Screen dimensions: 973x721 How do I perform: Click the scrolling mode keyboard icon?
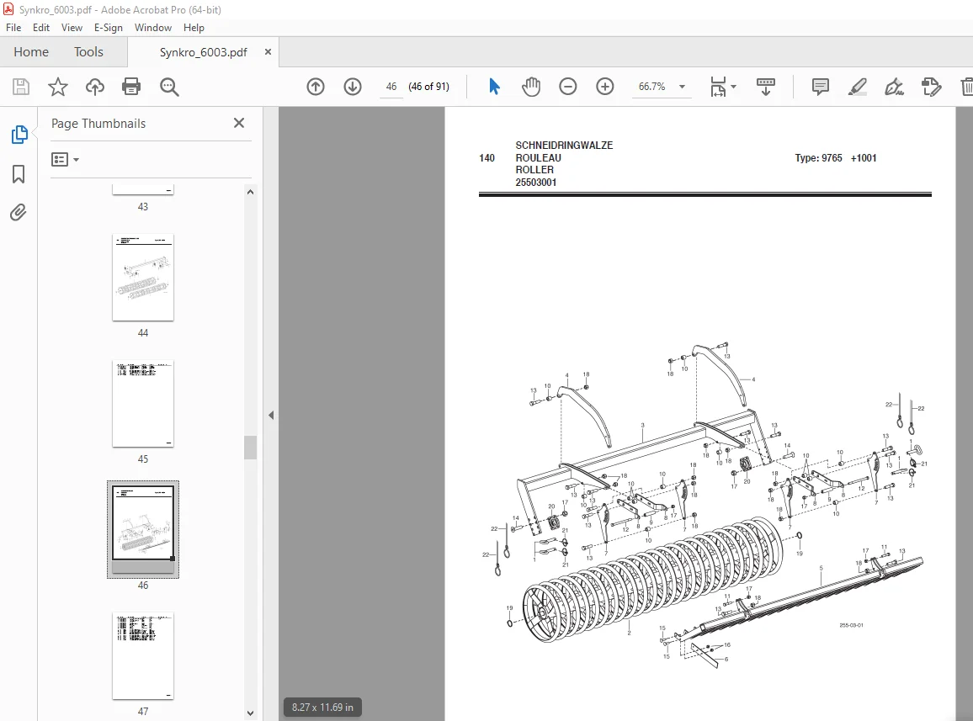coord(766,87)
